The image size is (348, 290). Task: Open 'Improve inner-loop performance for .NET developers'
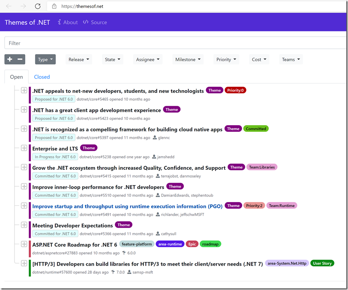[x=98, y=187]
